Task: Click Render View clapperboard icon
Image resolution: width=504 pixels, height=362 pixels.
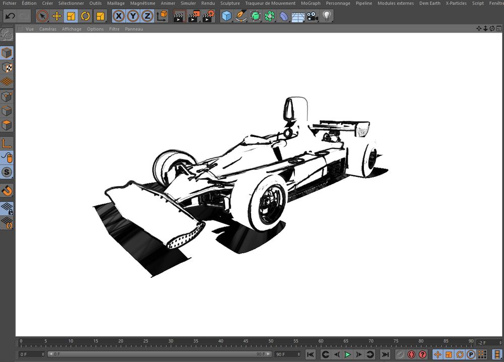Action: tap(179, 16)
